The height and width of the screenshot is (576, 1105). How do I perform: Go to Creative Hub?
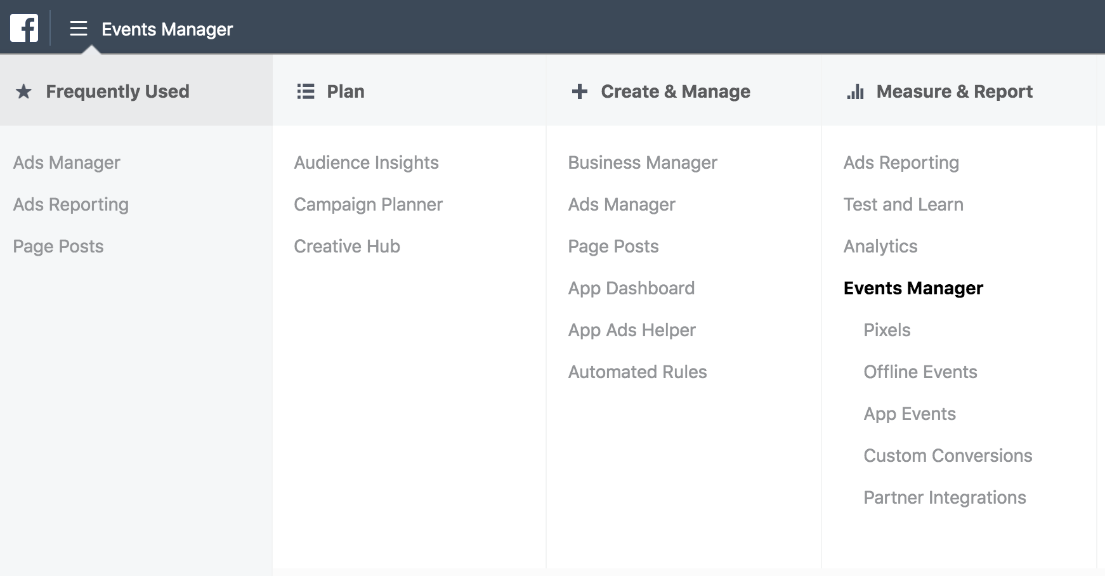click(x=347, y=246)
